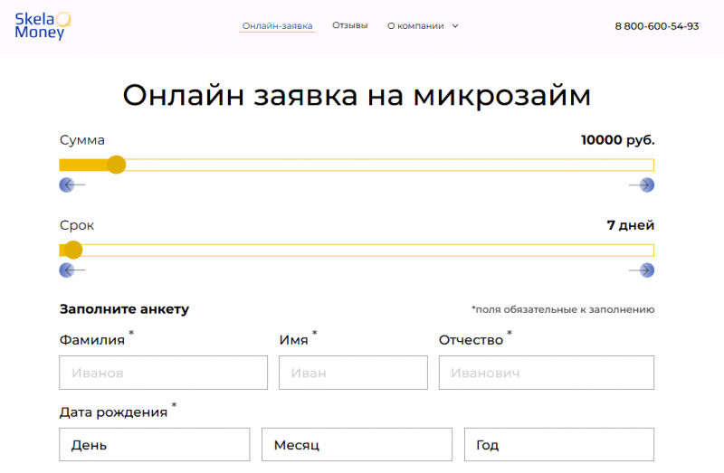Open the День birth date dropdown
This screenshot has height=473, width=724.
point(154,444)
